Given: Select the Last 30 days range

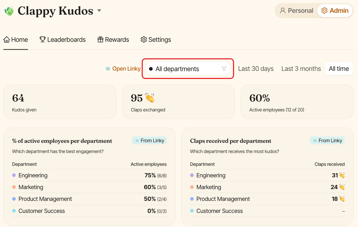Looking at the screenshot, I should pos(256,69).
